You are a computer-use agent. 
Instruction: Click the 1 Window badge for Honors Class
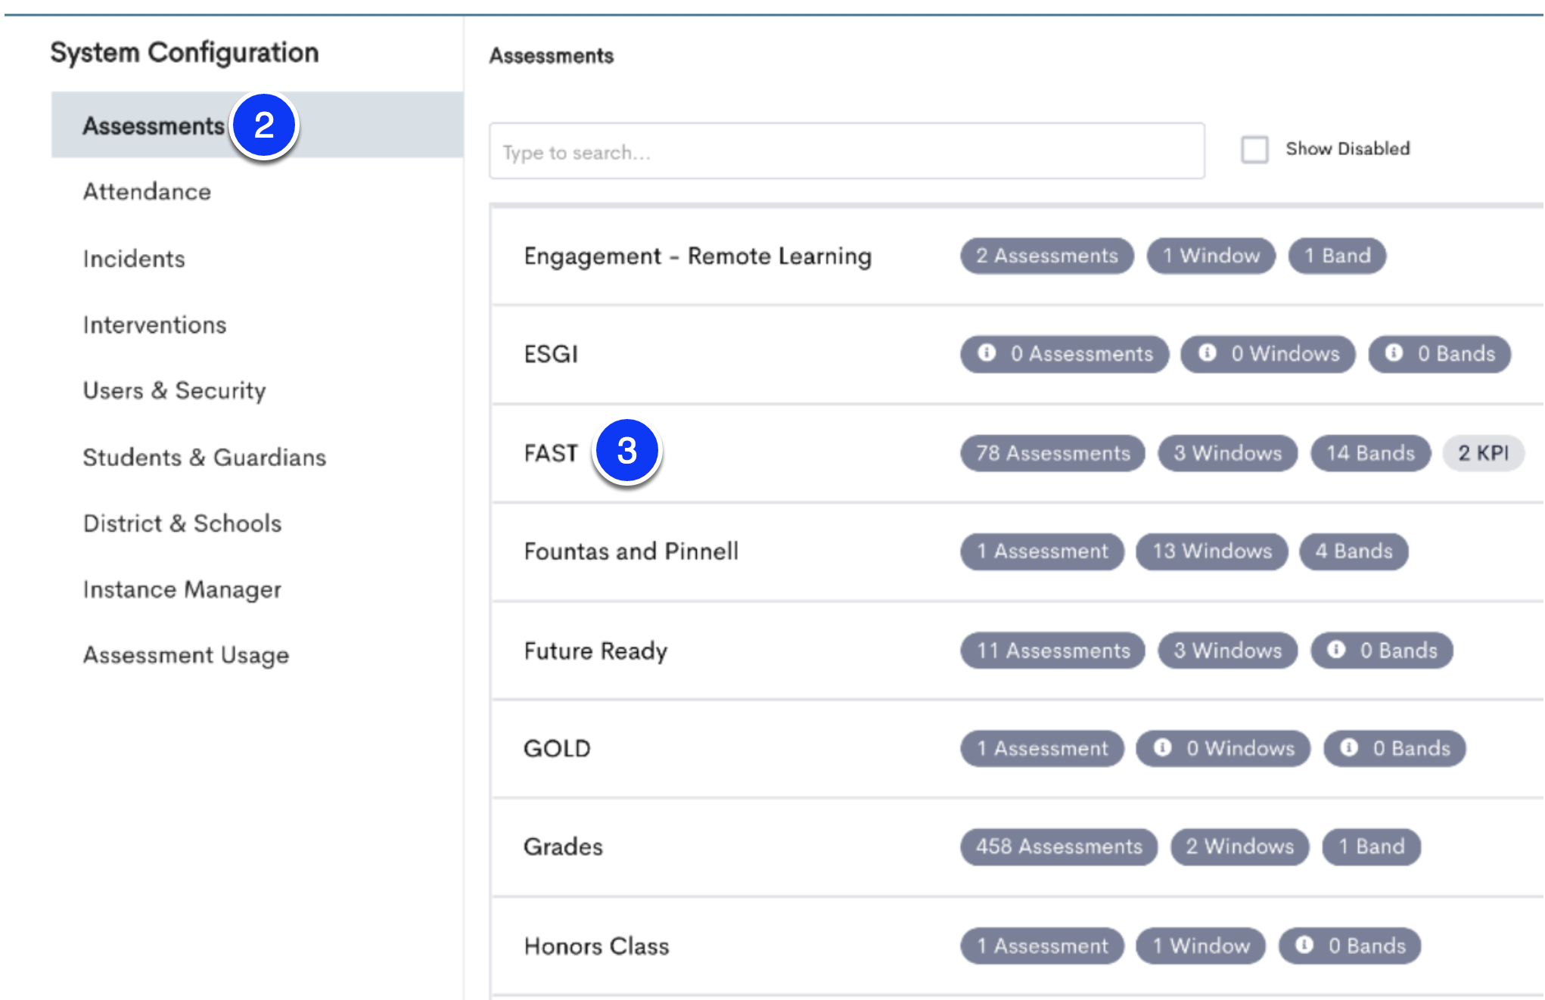pos(1200,946)
